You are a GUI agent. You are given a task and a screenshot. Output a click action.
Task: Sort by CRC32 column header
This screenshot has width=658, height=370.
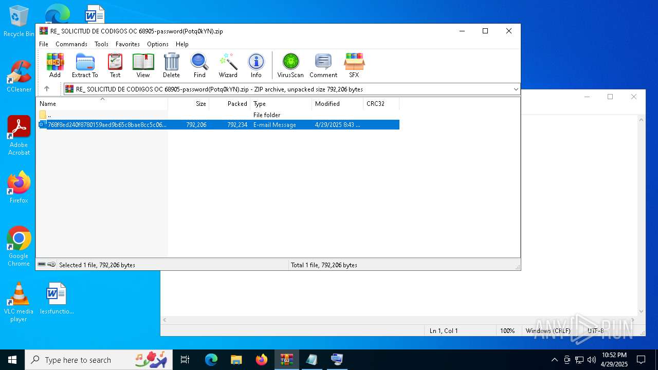(x=381, y=104)
